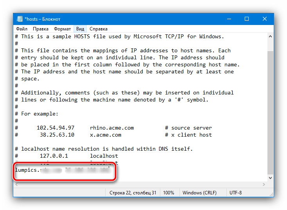287x210 pixels.
Task: Click the window resize grip corner
Action: pos(272,194)
